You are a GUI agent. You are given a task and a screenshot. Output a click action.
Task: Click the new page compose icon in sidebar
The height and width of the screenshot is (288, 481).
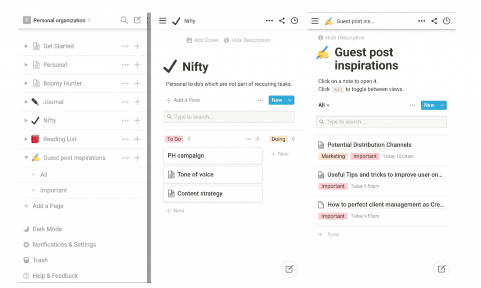tap(137, 20)
